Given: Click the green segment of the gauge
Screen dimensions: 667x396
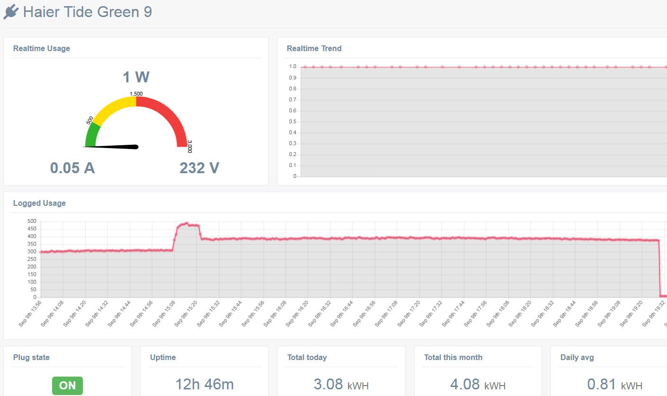Looking at the screenshot, I should click(92, 135).
